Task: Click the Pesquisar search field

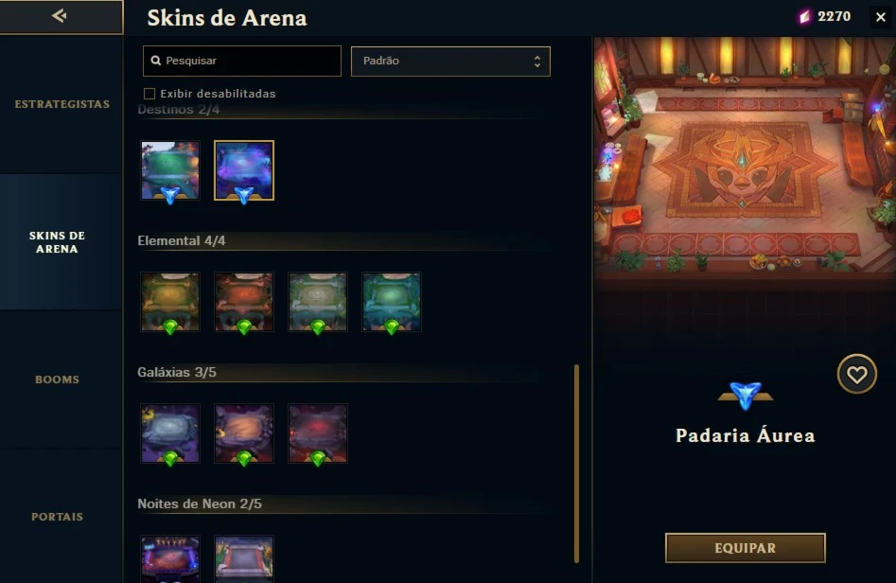Action: pos(241,62)
